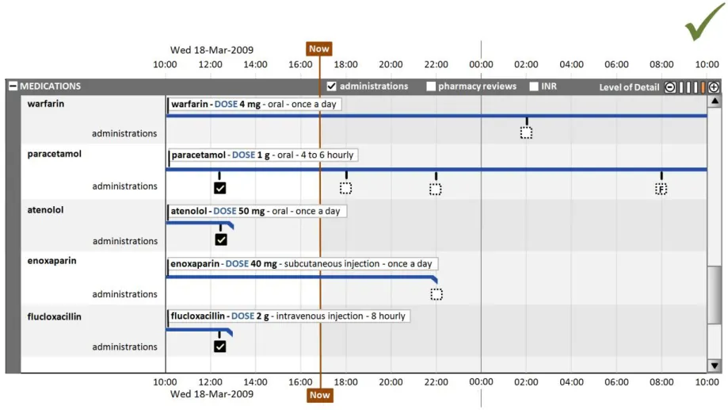
Task: Select paracetamol's scheduled 18:00 administration icon
Action: [345, 188]
